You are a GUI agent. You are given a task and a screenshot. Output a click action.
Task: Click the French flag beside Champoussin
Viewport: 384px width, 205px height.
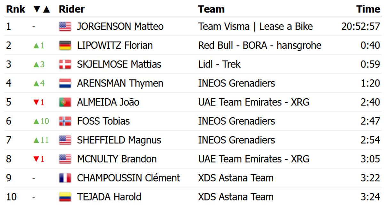[x=65, y=178]
